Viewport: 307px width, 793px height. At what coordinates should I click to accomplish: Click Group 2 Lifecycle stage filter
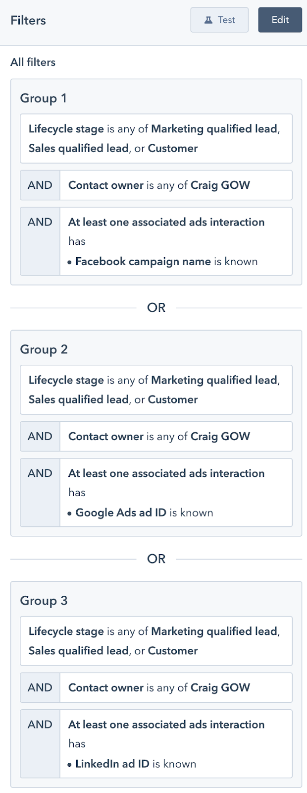pos(156,390)
